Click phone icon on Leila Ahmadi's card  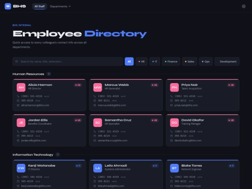95,177
